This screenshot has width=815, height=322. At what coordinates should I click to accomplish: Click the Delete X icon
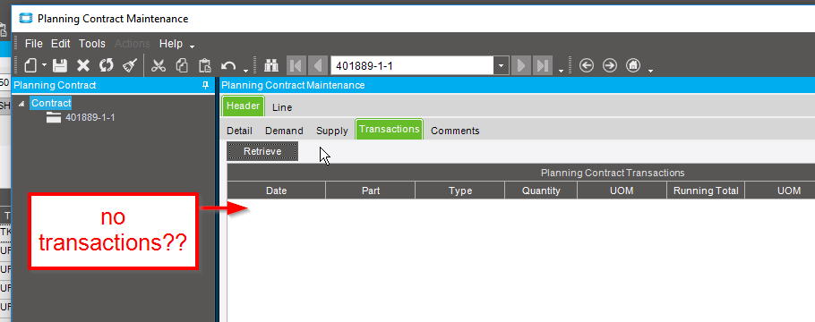(83, 65)
